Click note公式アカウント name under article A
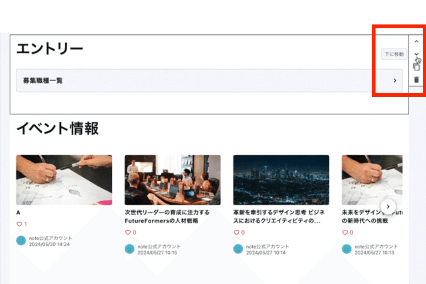The height and width of the screenshot is (284, 426). pyautogui.click(x=50, y=238)
